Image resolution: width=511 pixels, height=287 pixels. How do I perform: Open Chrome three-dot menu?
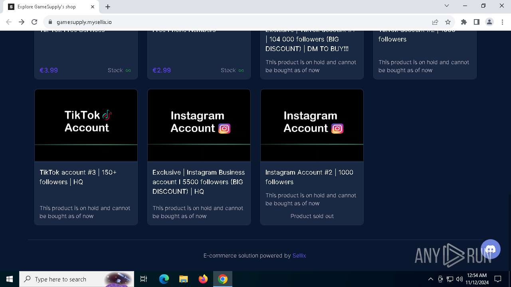pyautogui.click(x=502, y=22)
